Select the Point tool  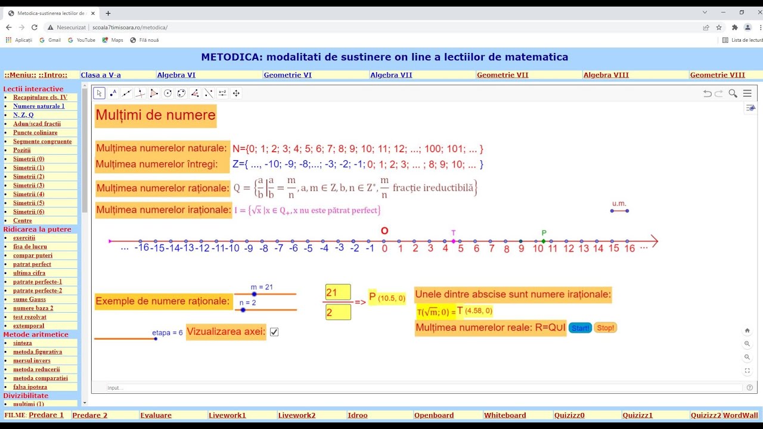[113, 93]
